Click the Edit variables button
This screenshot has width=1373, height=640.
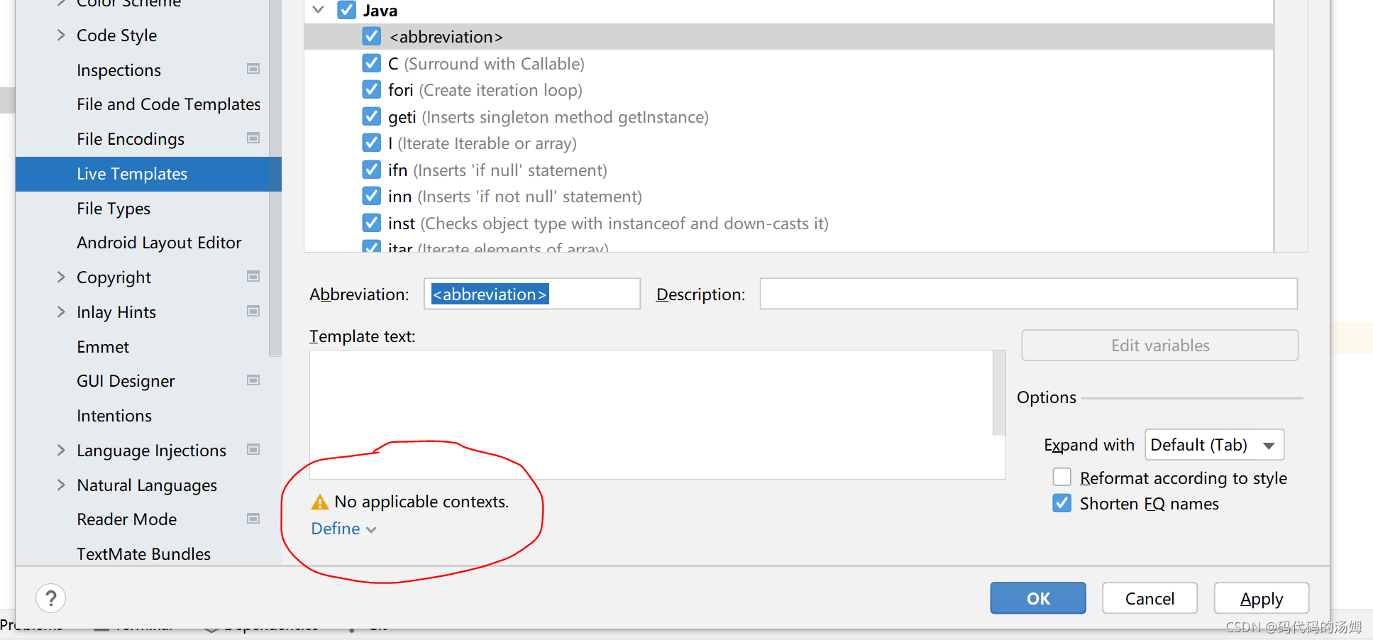click(1160, 346)
